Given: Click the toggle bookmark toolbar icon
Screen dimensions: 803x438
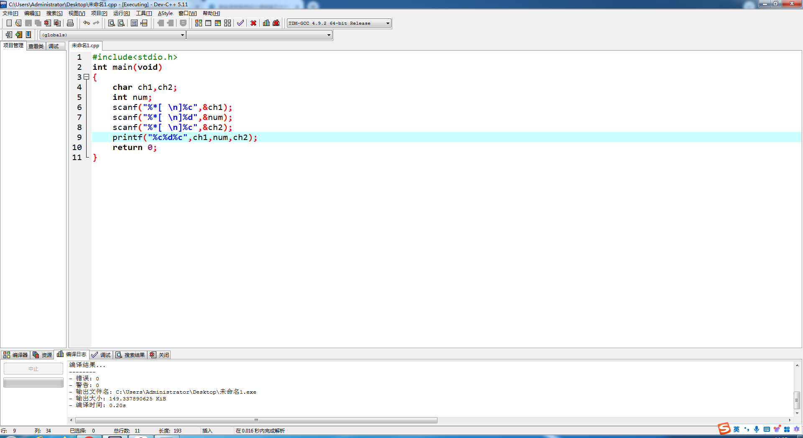Looking at the screenshot, I should (18, 35).
